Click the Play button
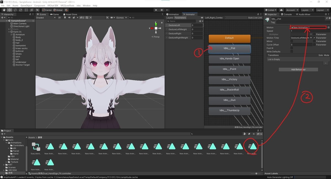 click(x=156, y=10)
